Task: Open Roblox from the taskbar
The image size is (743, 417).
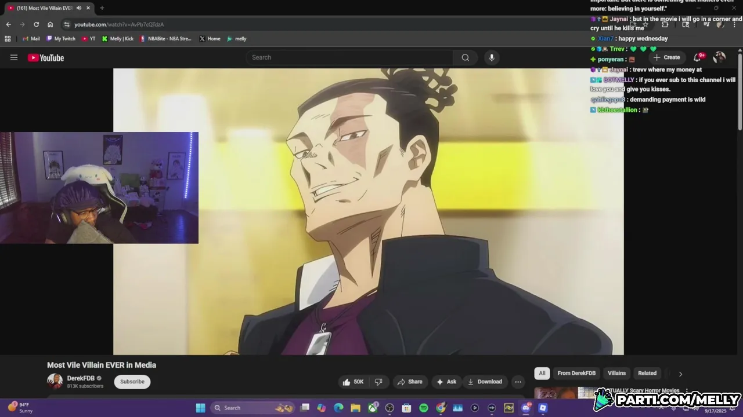Action: click(543, 408)
